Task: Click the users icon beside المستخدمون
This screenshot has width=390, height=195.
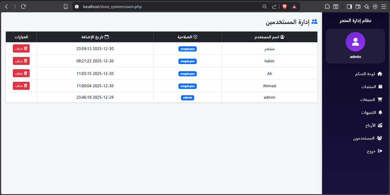Action: (x=379, y=138)
